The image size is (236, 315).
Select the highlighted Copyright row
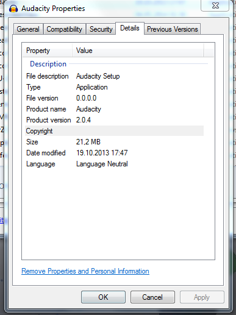[x=114, y=131]
